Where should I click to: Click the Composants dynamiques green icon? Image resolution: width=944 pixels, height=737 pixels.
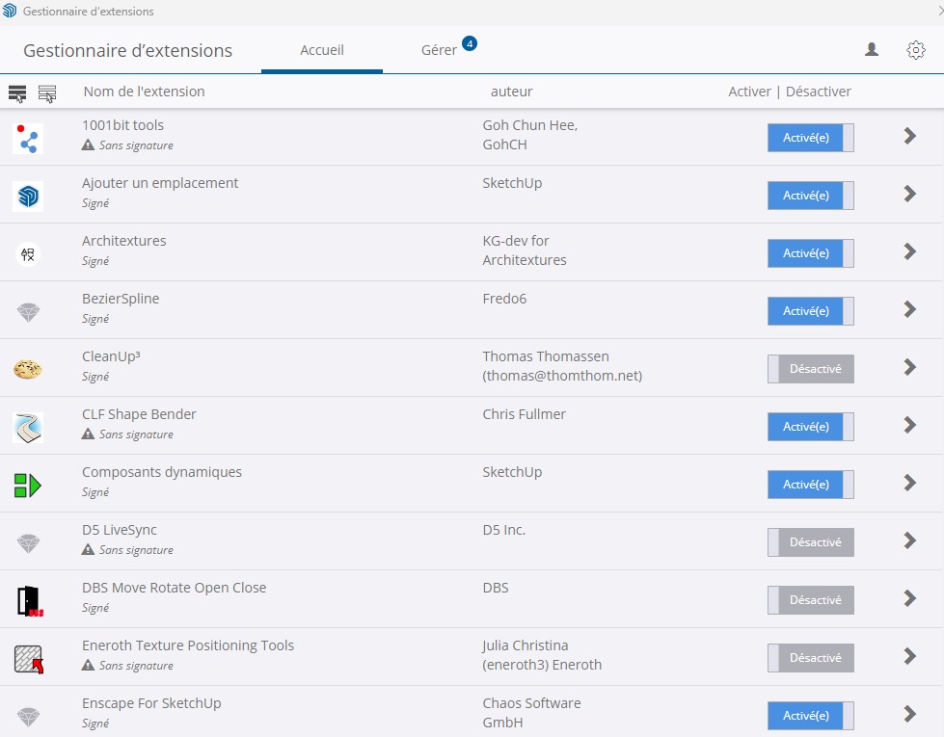click(28, 485)
